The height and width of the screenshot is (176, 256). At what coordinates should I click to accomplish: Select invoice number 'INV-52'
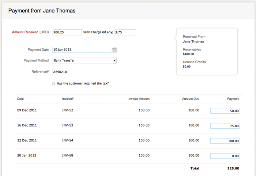pos(68,110)
